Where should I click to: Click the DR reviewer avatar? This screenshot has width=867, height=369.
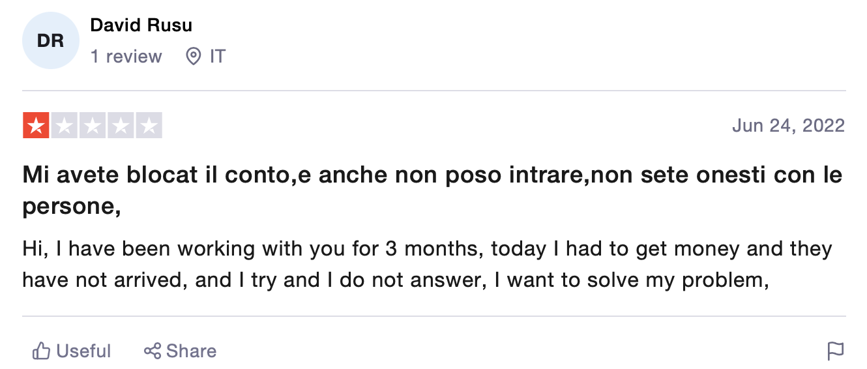pyautogui.click(x=50, y=41)
